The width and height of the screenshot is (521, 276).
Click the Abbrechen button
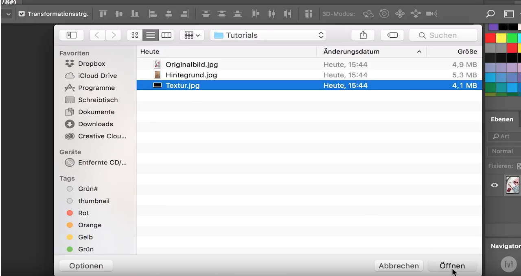tap(399, 266)
